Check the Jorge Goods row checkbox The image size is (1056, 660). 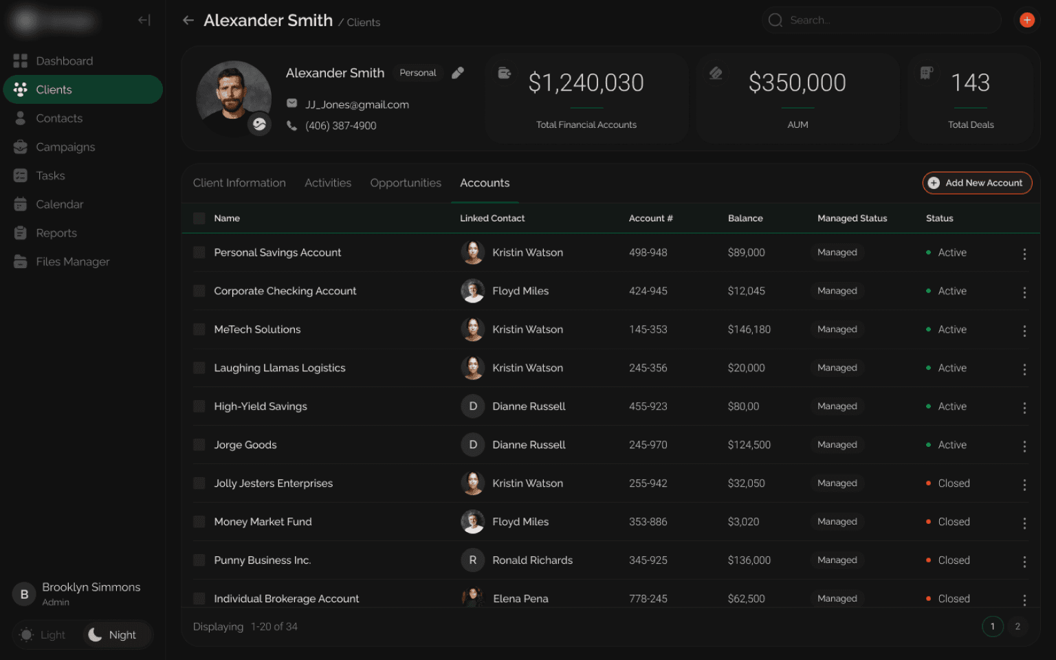click(x=199, y=445)
